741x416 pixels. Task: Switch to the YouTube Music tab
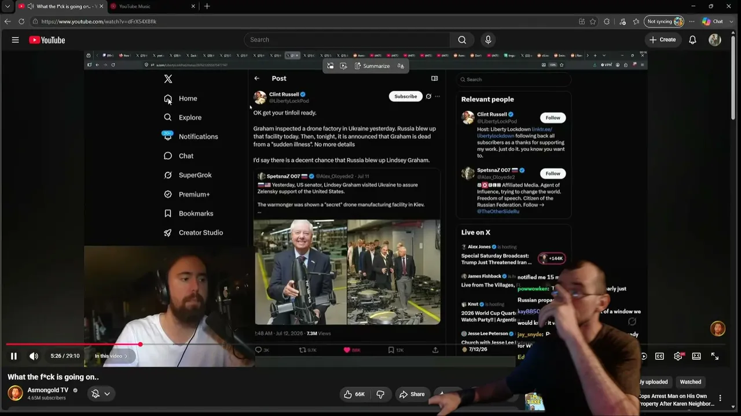coord(151,6)
